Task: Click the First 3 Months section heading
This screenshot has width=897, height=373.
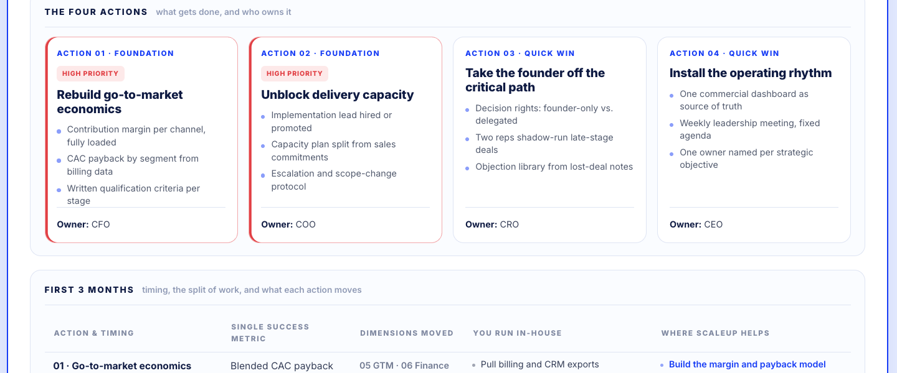Action: 89,290
